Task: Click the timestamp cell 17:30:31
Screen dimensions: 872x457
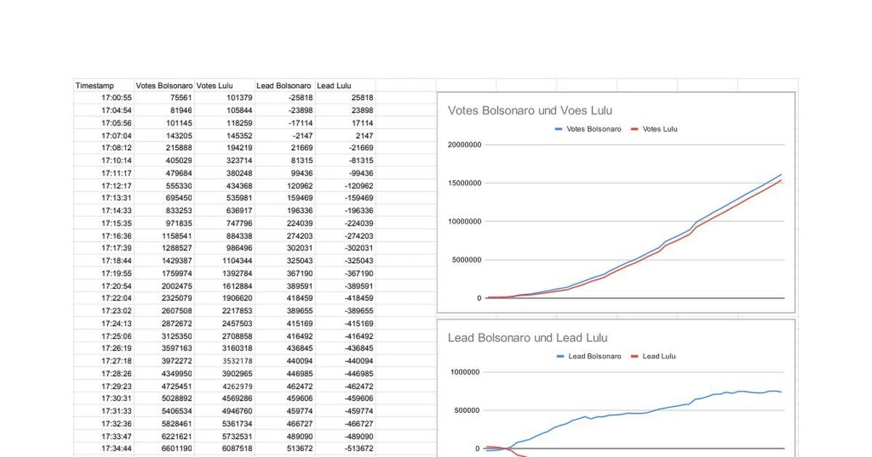Action: (x=104, y=398)
